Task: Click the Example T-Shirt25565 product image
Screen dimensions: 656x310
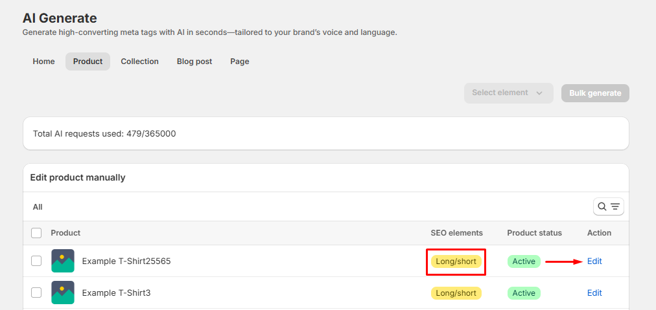Action: click(63, 261)
